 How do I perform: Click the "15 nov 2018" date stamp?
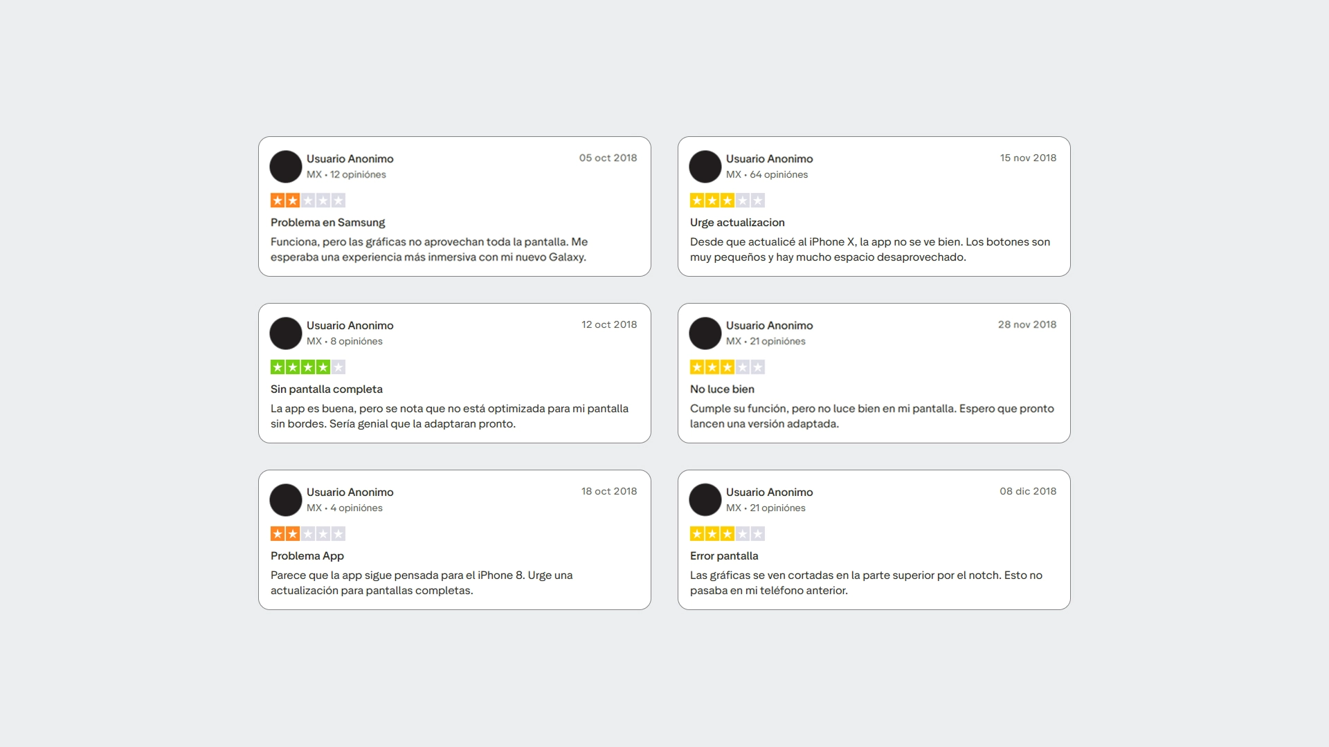(1027, 158)
